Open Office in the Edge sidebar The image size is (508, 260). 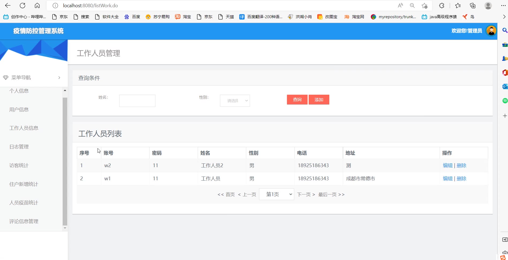click(505, 72)
